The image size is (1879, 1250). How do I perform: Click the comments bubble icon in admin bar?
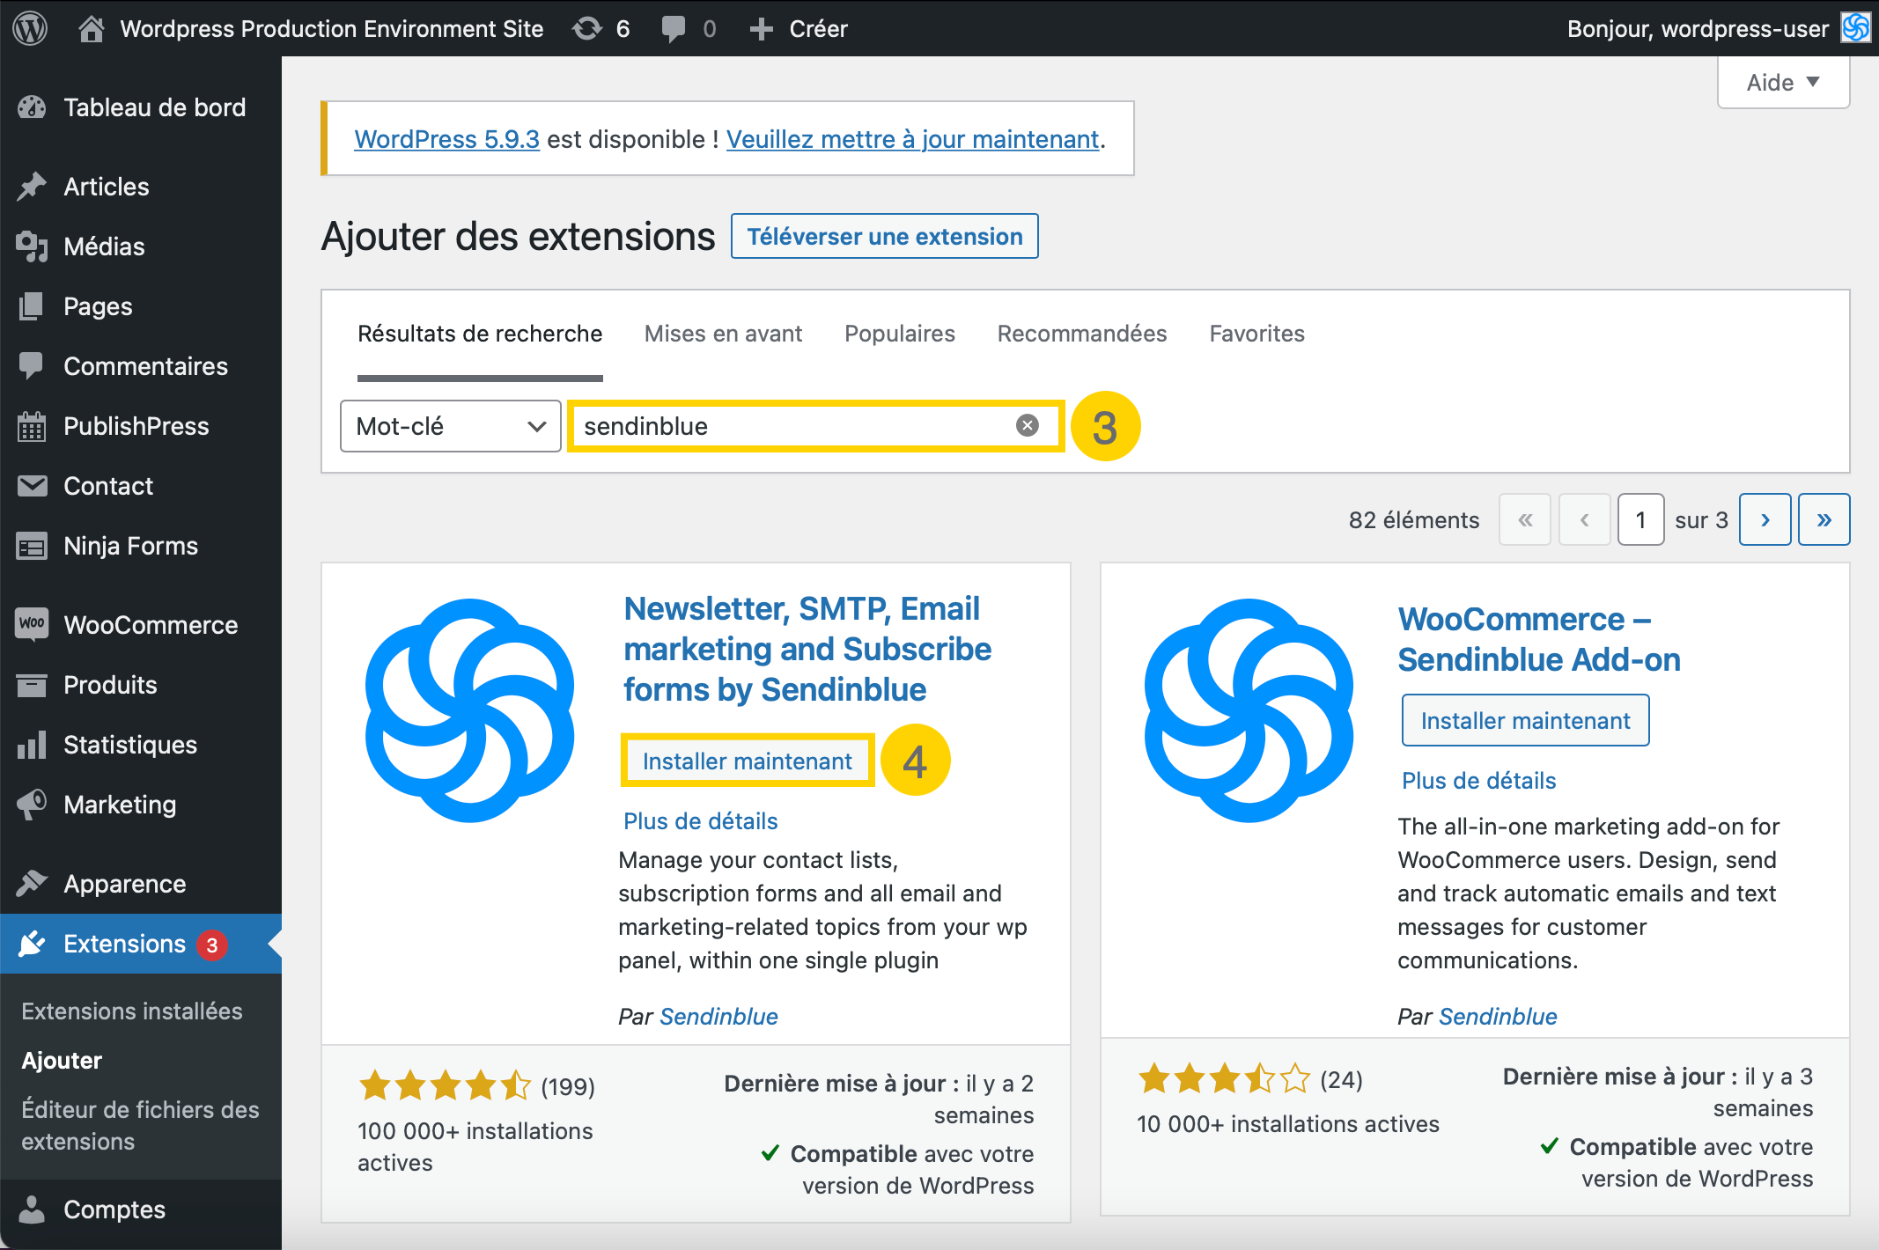(674, 27)
